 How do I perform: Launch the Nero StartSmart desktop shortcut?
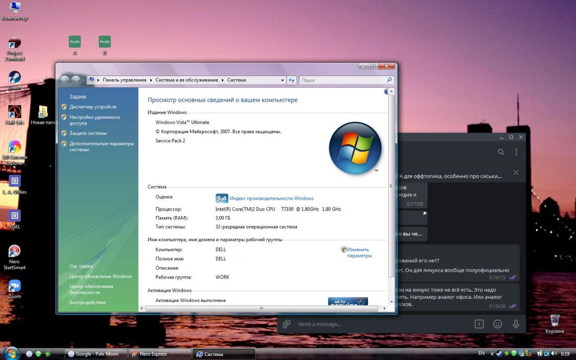(14, 257)
